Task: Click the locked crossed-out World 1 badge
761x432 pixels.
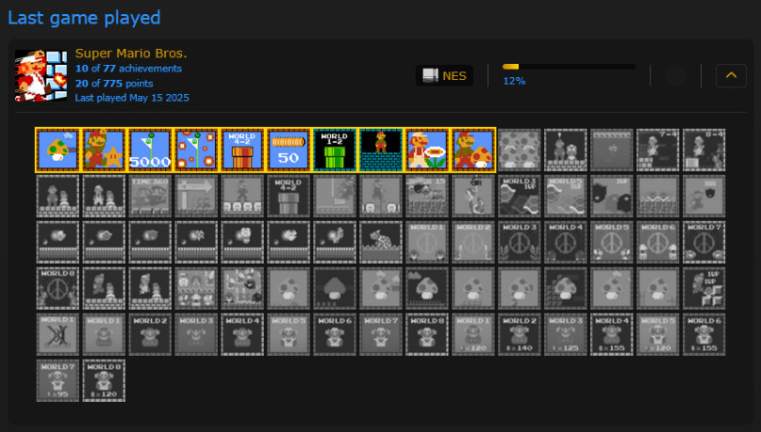Action: [58, 334]
